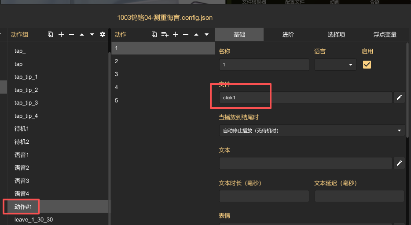Open 动作组 settings gear
The height and width of the screenshot is (225, 411).
103,34
